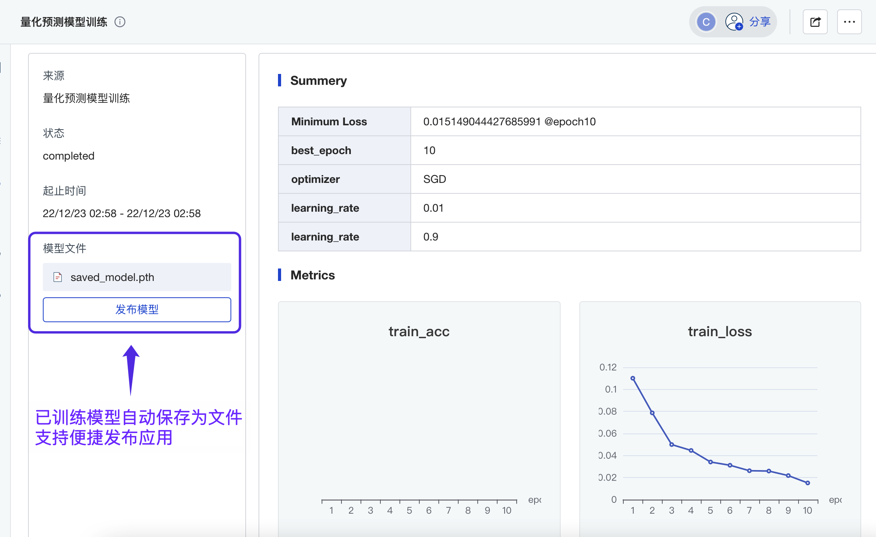Click the 来源 label
The image size is (876, 537).
click(x=54, y=75)
